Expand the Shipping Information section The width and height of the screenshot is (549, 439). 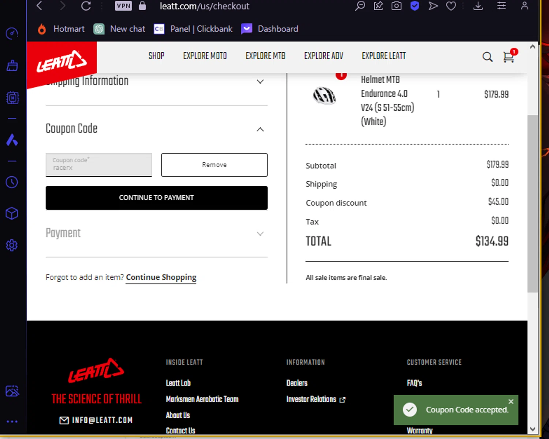pos(260,81)
